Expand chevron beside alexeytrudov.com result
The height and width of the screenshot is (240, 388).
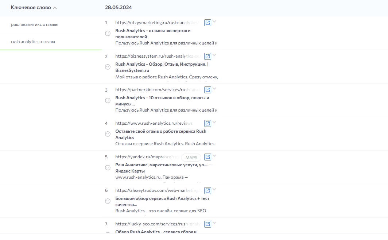(x=214, y=189)
